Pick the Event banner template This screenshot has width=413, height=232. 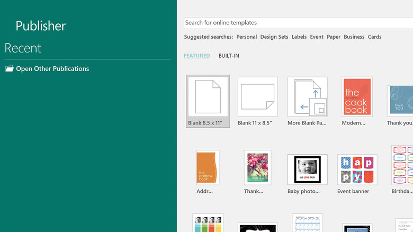click(357, 169)
